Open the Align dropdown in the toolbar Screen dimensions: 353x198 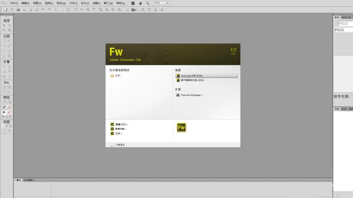134,10
